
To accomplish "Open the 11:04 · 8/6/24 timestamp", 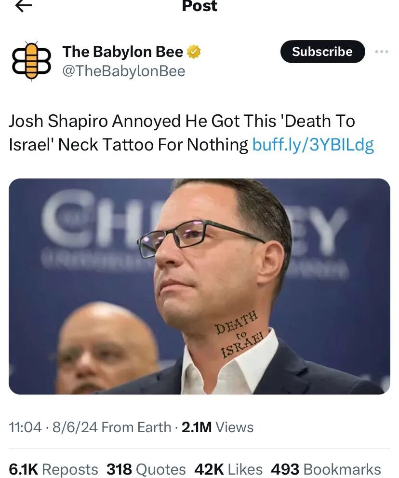I will click(x=53, y=427).
